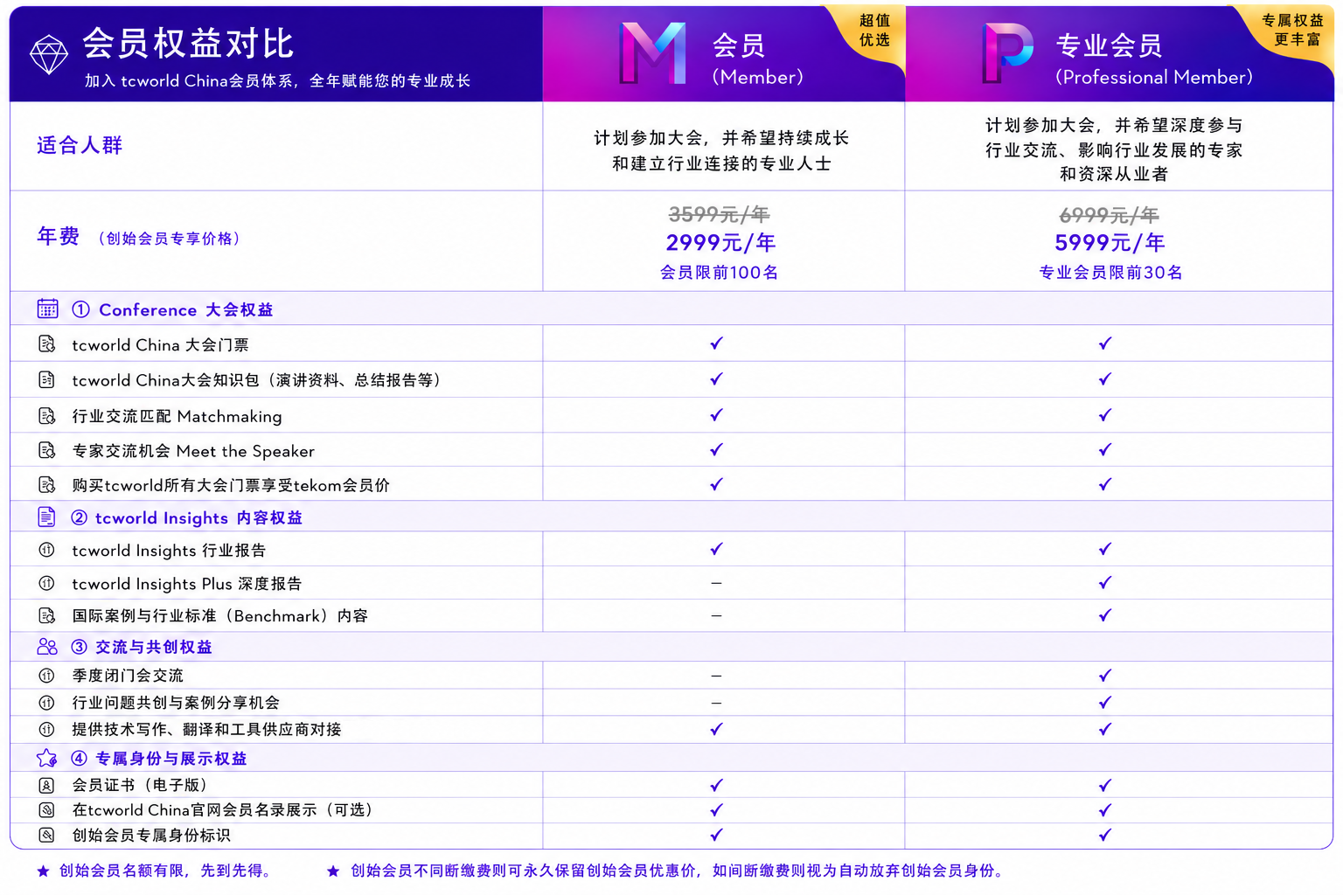The height and width of the screenshot is (895, 1343).
Task: Click the icon beside 行业交流匹配 Matchmaking
Action: (x=47, y=415)
